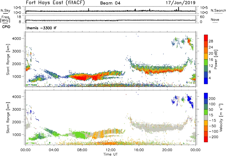This screenshot has height=156, width=226.
Task: Click the "08:00" time tick label
Action: (82, 150)
